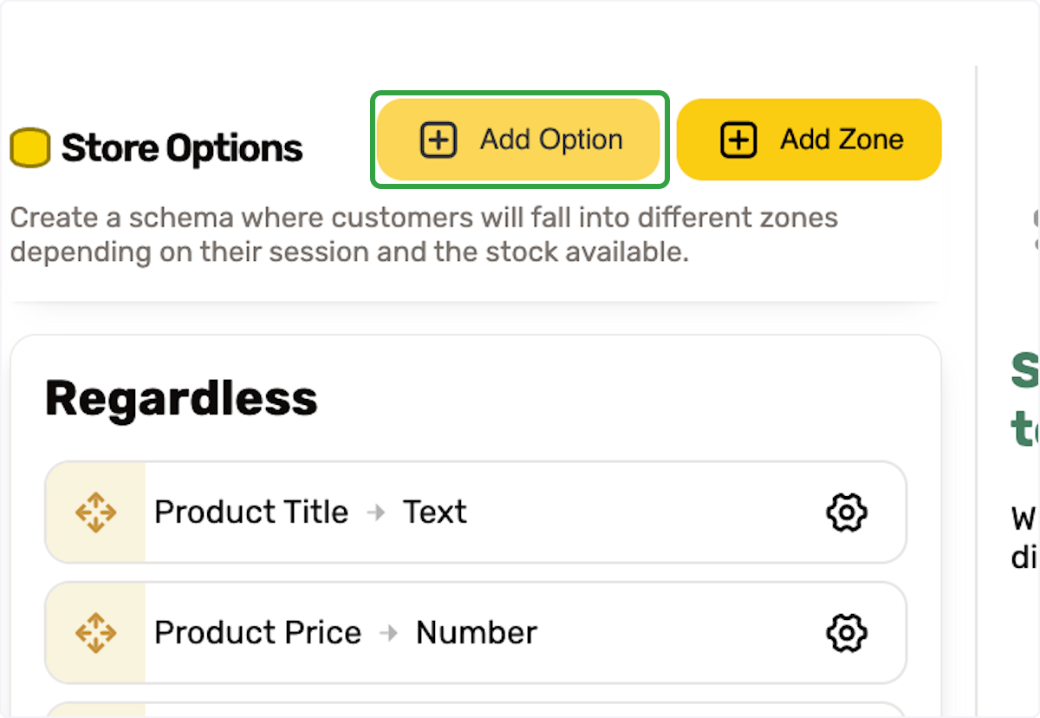Grab the move handle on Product Price row

click(95, 633)
